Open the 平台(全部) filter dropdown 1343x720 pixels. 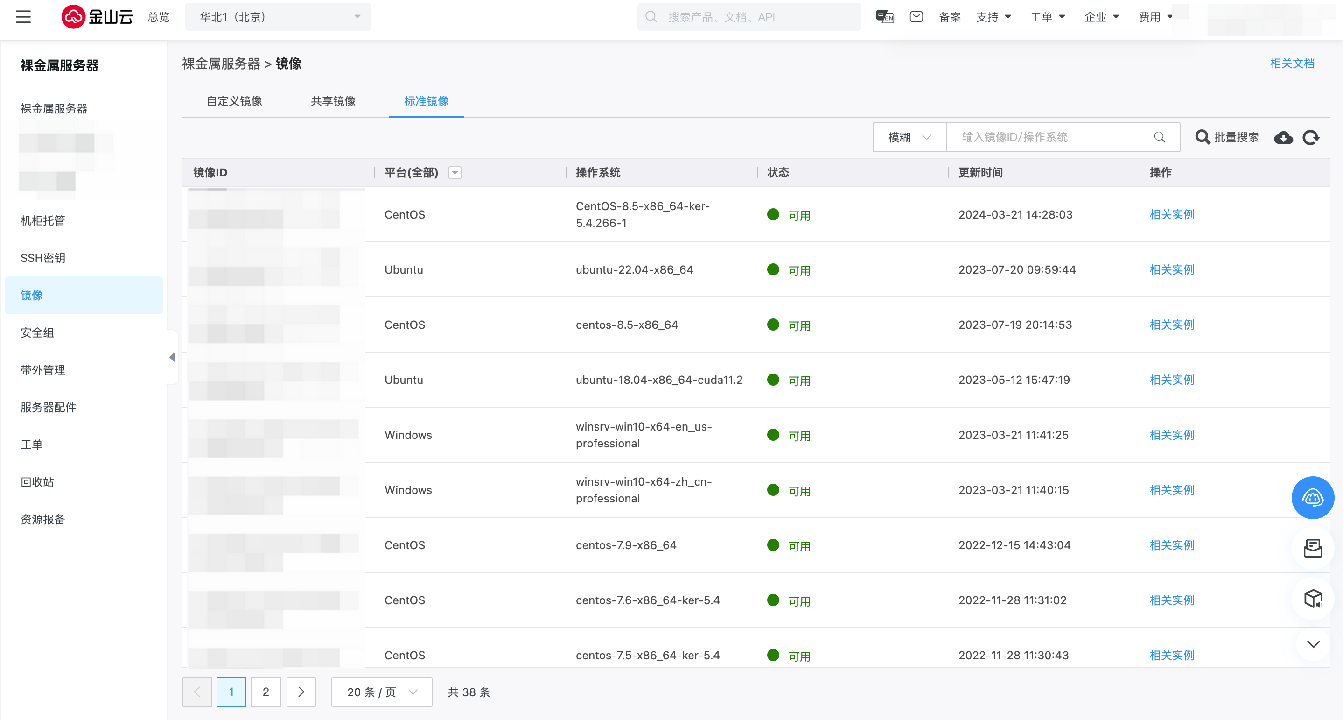click(455, 173)
